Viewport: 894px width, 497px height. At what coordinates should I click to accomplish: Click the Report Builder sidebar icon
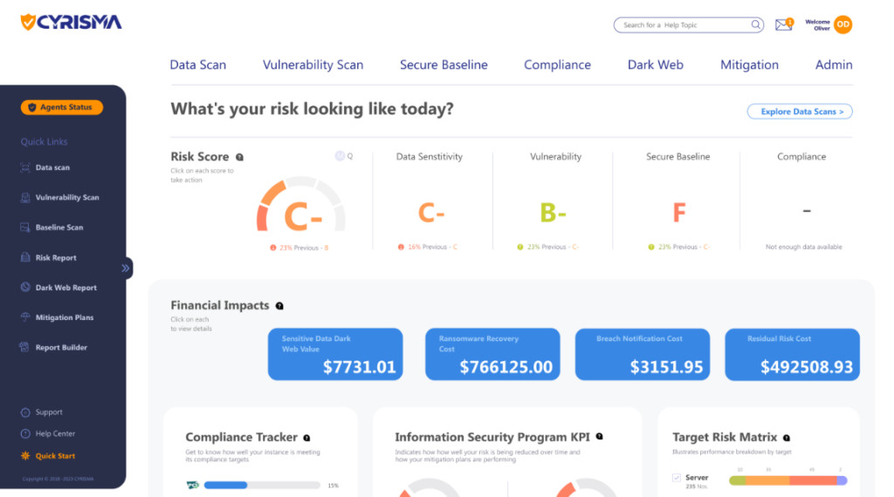24,347
